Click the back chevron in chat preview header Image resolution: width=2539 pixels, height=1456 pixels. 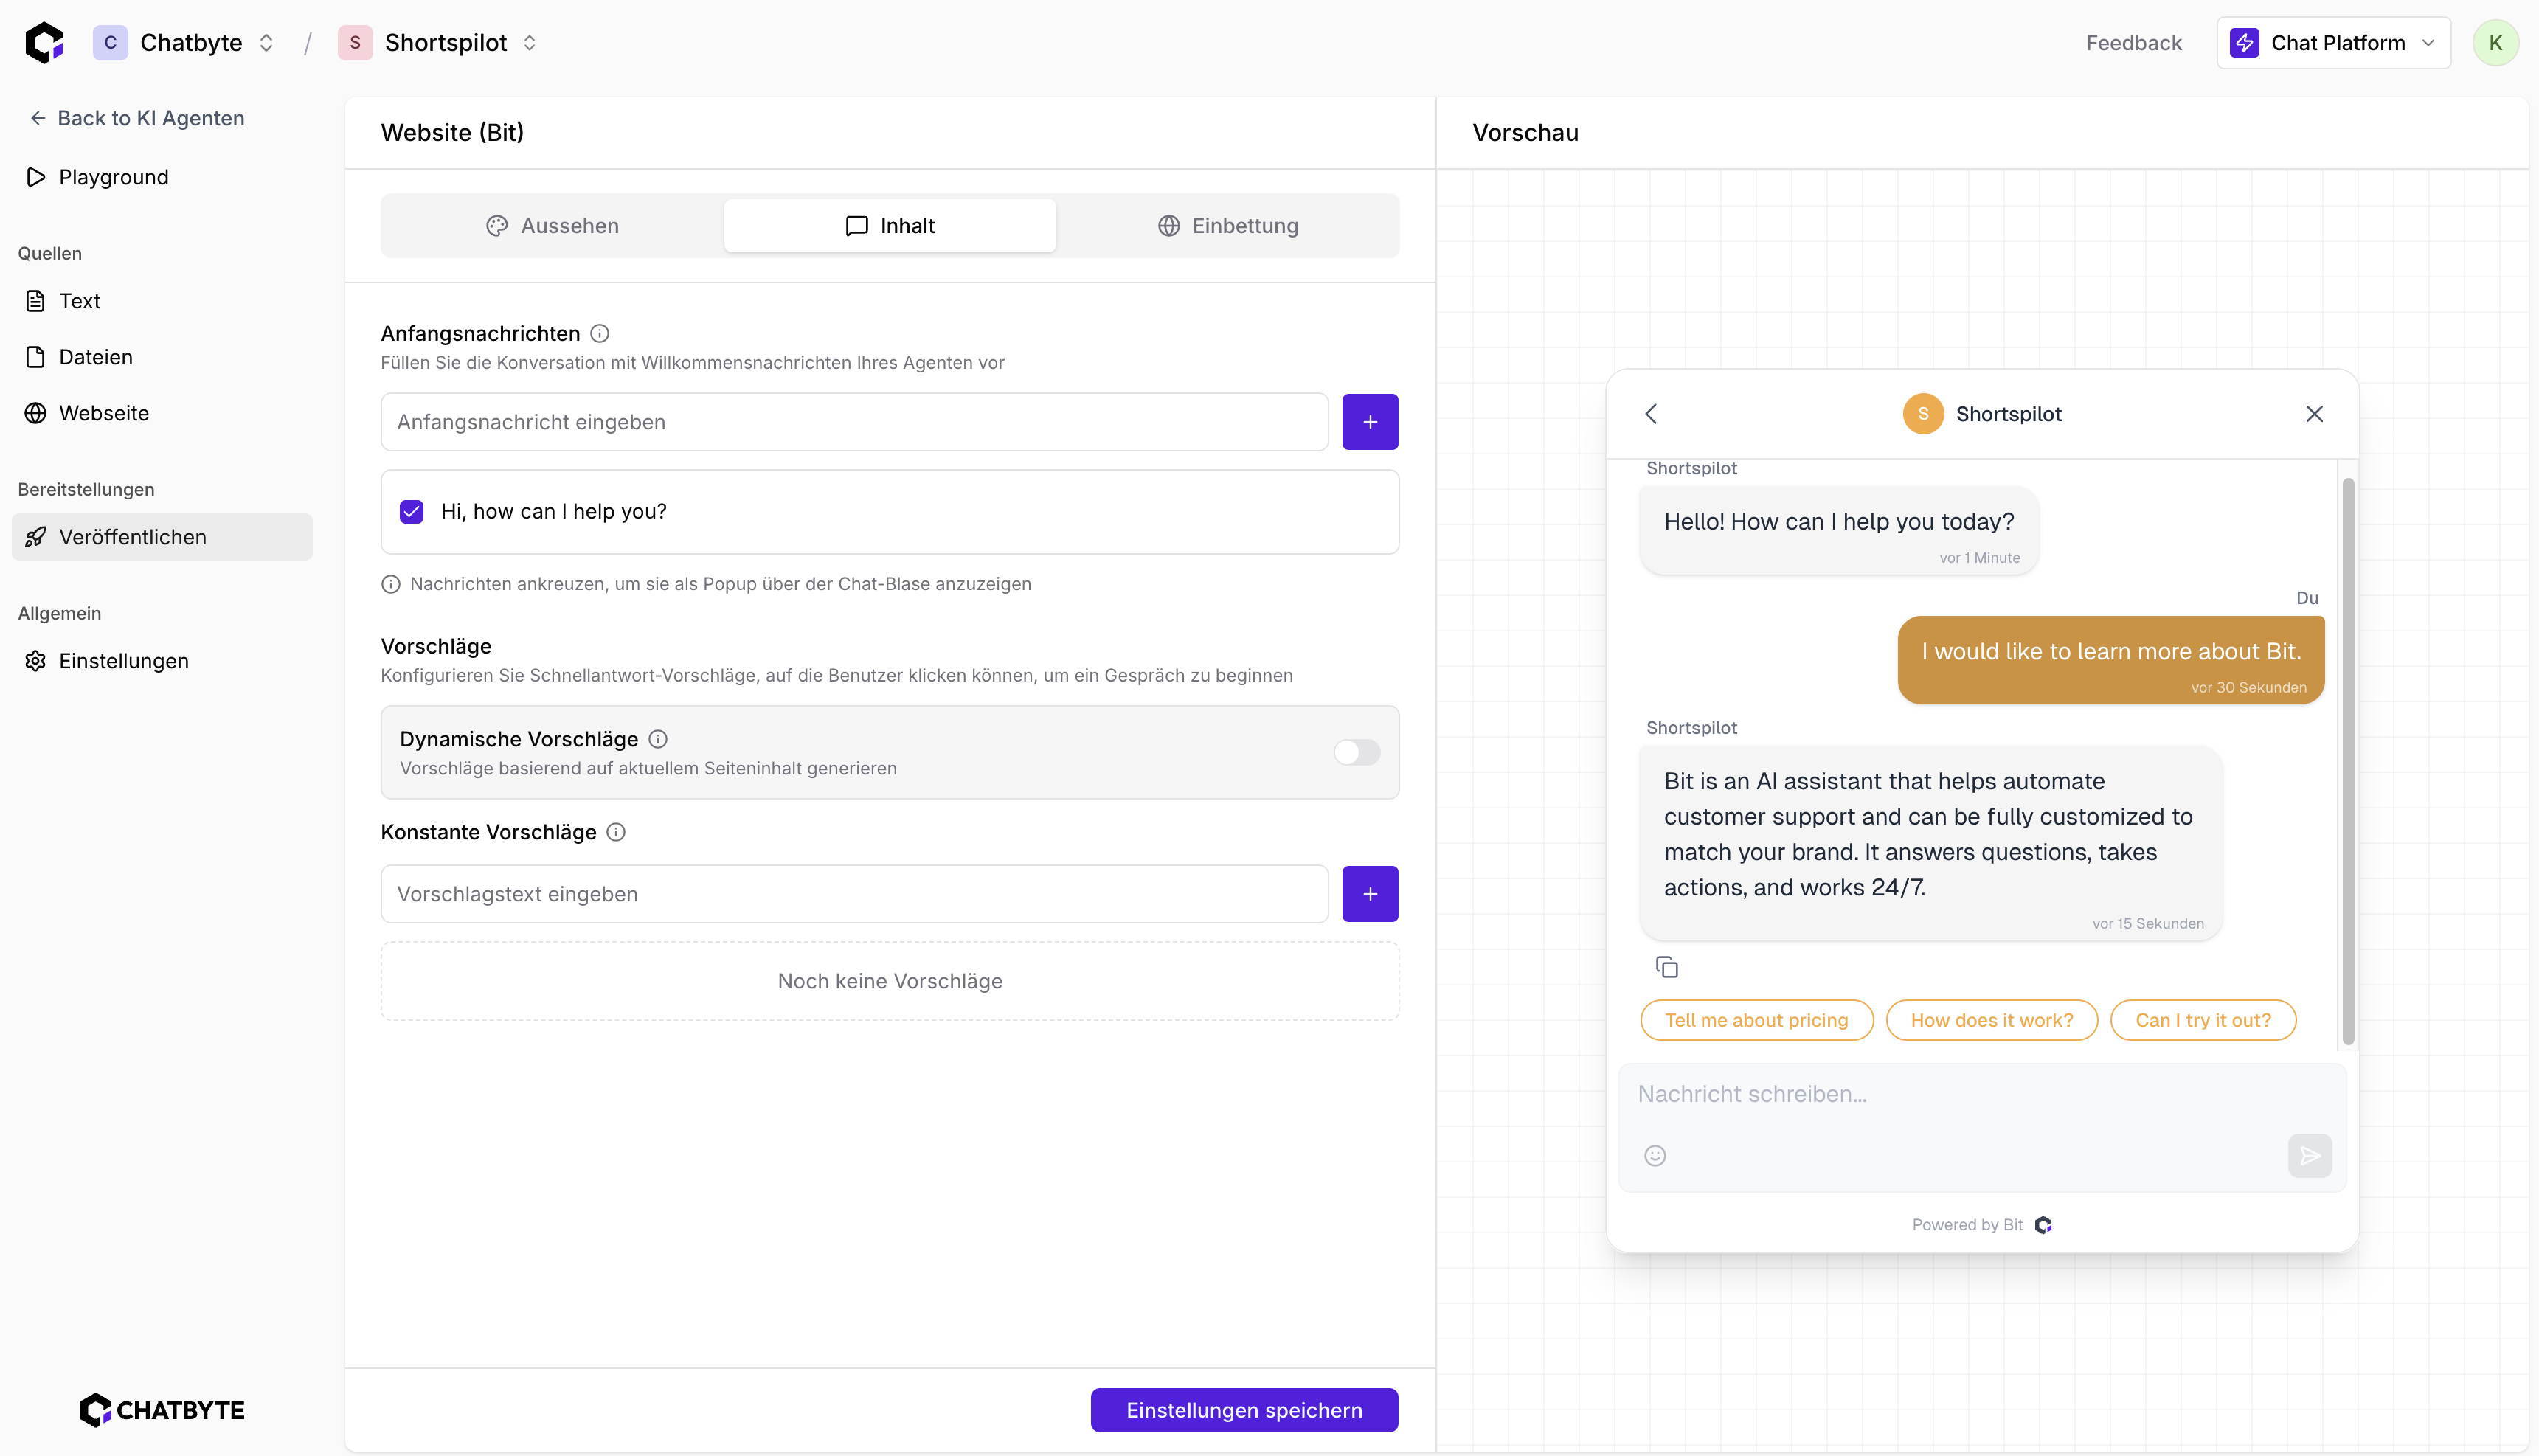pos(1651,414)
